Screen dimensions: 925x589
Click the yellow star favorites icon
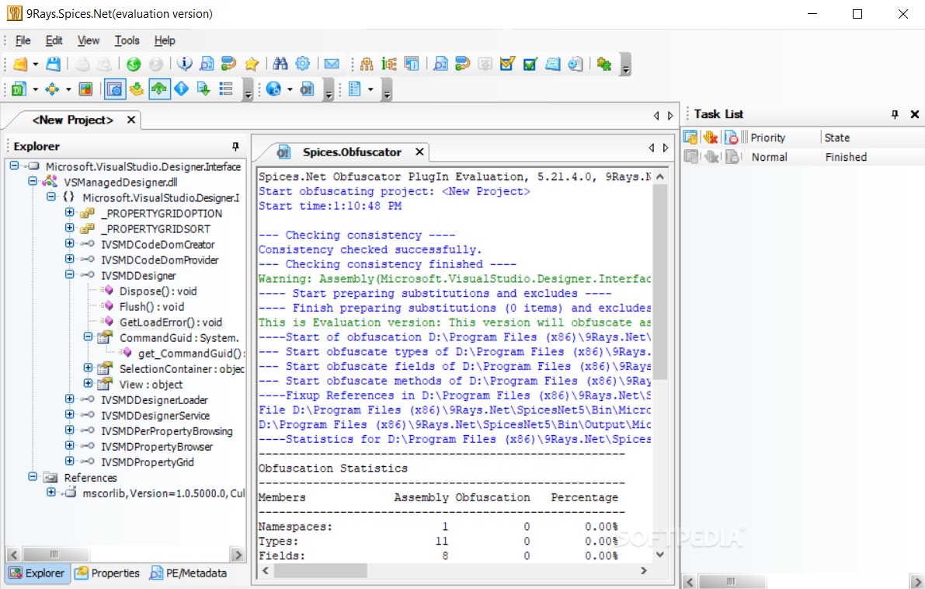(252, 64)
